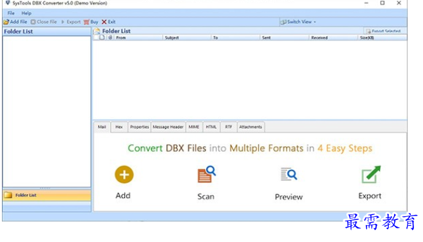Sort by the Subject column
This screenshot has width=423, height=242.
point(187,38)
